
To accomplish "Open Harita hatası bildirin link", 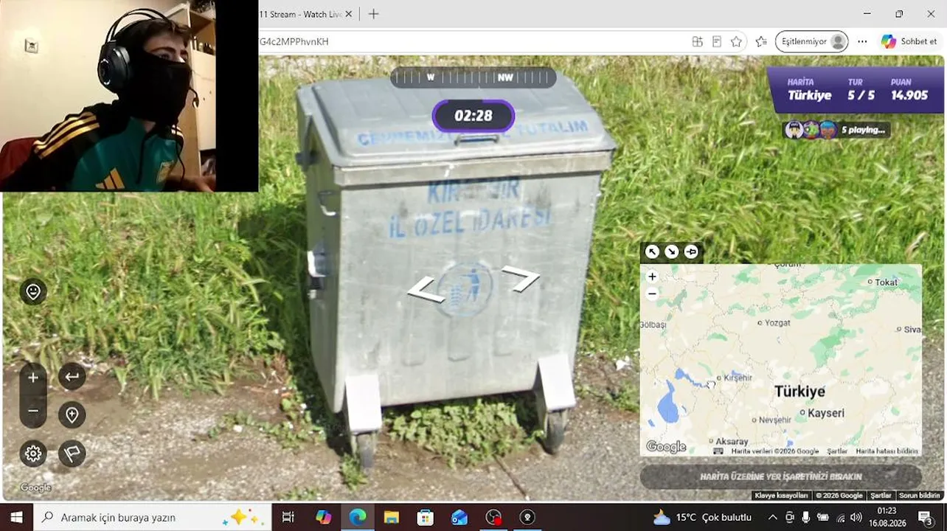I will (887, 451).
